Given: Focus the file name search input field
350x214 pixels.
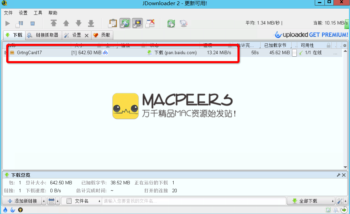Looking at the screenshot, I should [194, 201].
